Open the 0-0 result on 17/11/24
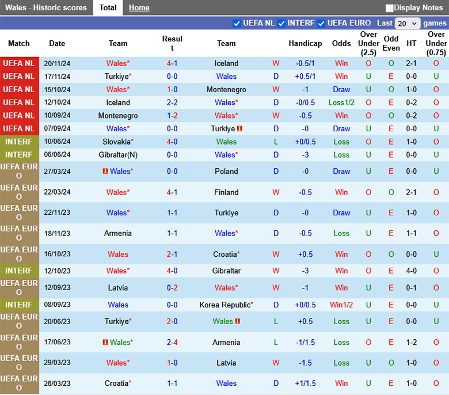Image resolution: width=449 pixels, height=395 pixels. click(x=172, y=77)
